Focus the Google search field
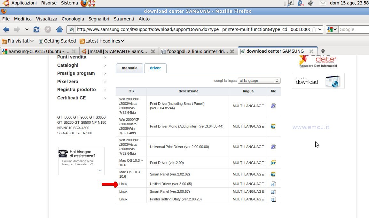 coord(354,29)
